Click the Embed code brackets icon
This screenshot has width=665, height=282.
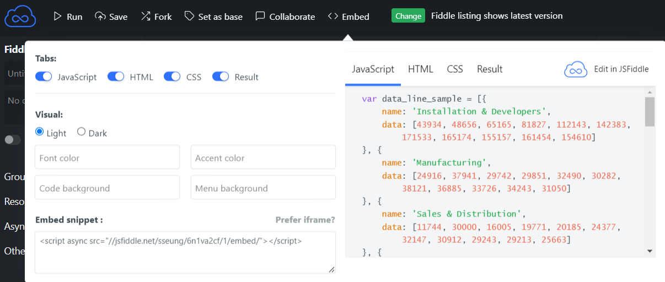pos(333,17)
